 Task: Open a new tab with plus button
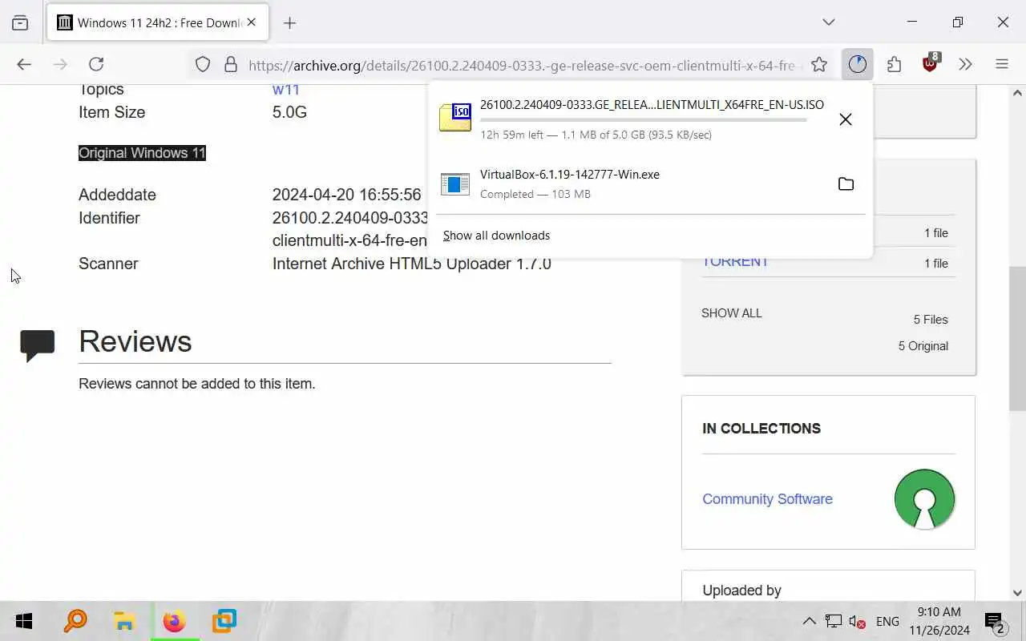coord(290,22)
